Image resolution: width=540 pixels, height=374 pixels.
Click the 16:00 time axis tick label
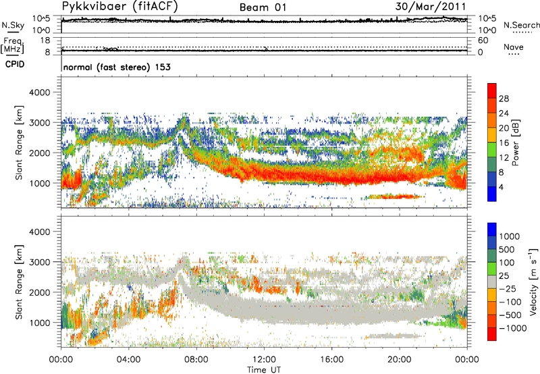pyautogui.click(x=331, y=360)
